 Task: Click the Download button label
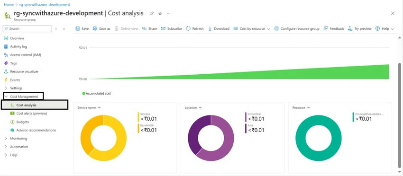(x=221, y=29)
